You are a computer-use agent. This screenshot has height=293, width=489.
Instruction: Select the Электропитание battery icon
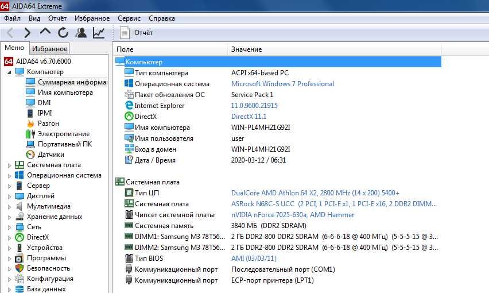[30, 134]
